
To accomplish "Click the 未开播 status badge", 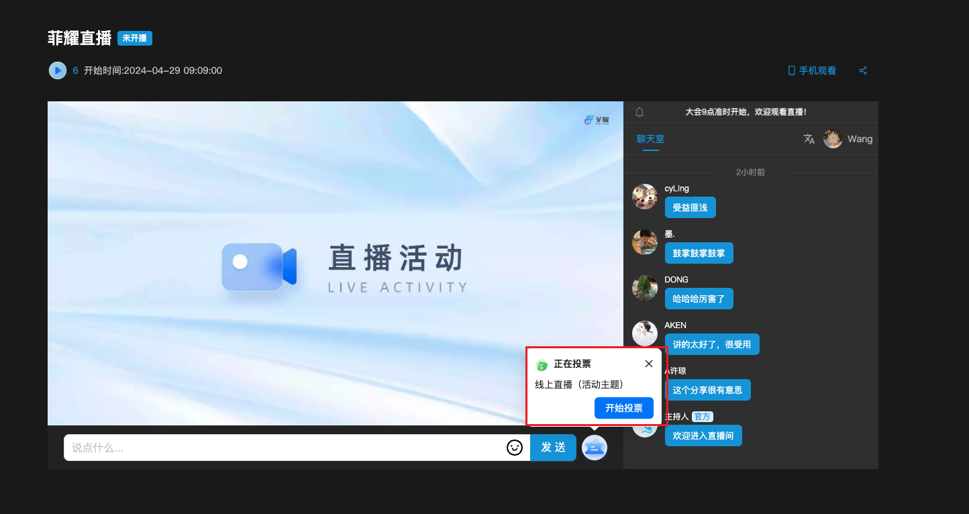I will (135, 38).
